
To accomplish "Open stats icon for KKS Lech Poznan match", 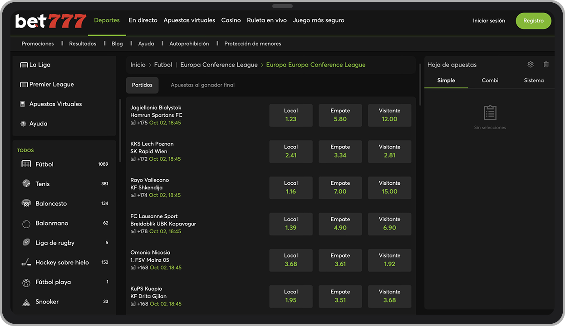I will coord(133,159).
